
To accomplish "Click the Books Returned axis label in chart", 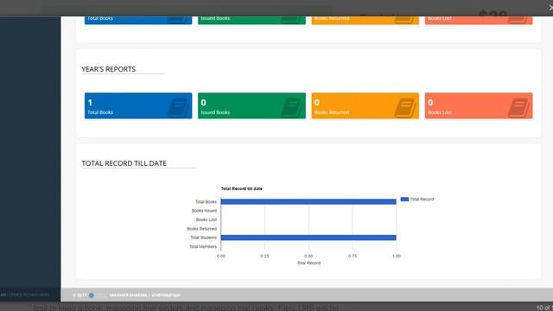I will [201, 229].
